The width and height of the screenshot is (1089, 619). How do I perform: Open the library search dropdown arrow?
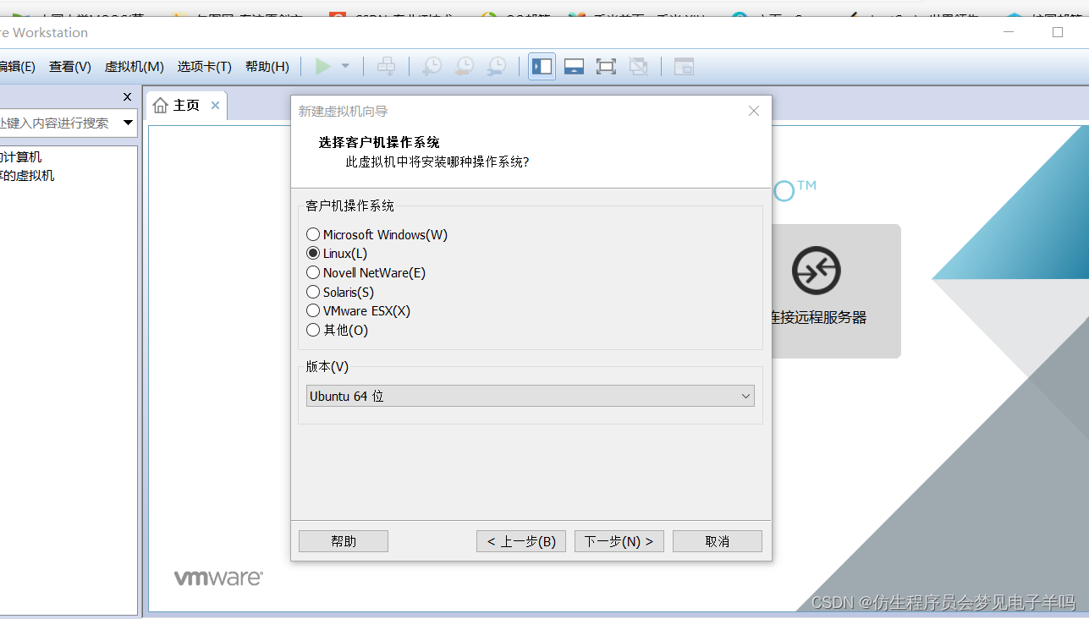point(129,123)
